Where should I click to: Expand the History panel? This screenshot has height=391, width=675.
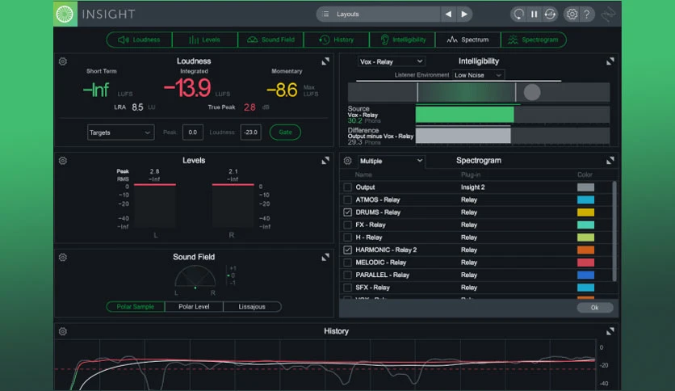[x=610, y=331]
